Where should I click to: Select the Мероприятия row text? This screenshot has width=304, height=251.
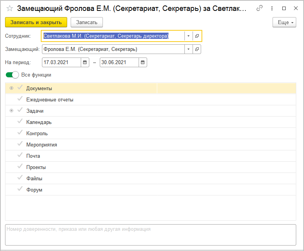pos(42,145)
